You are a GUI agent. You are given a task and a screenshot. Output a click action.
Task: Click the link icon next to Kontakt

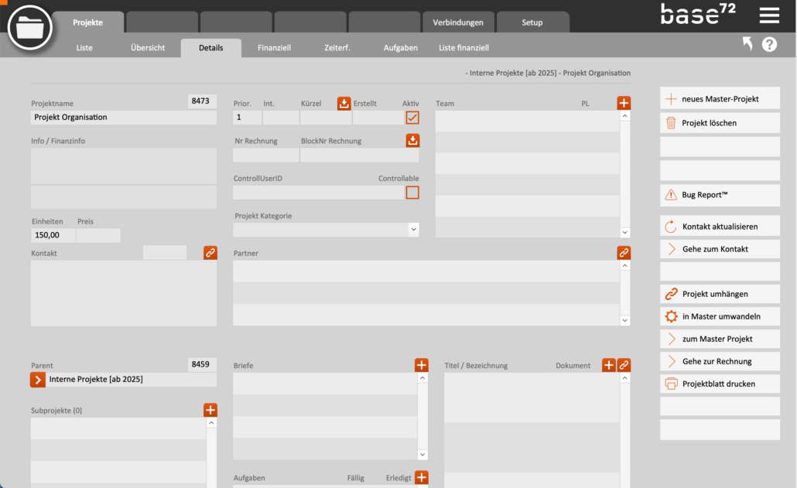[210, 253]
